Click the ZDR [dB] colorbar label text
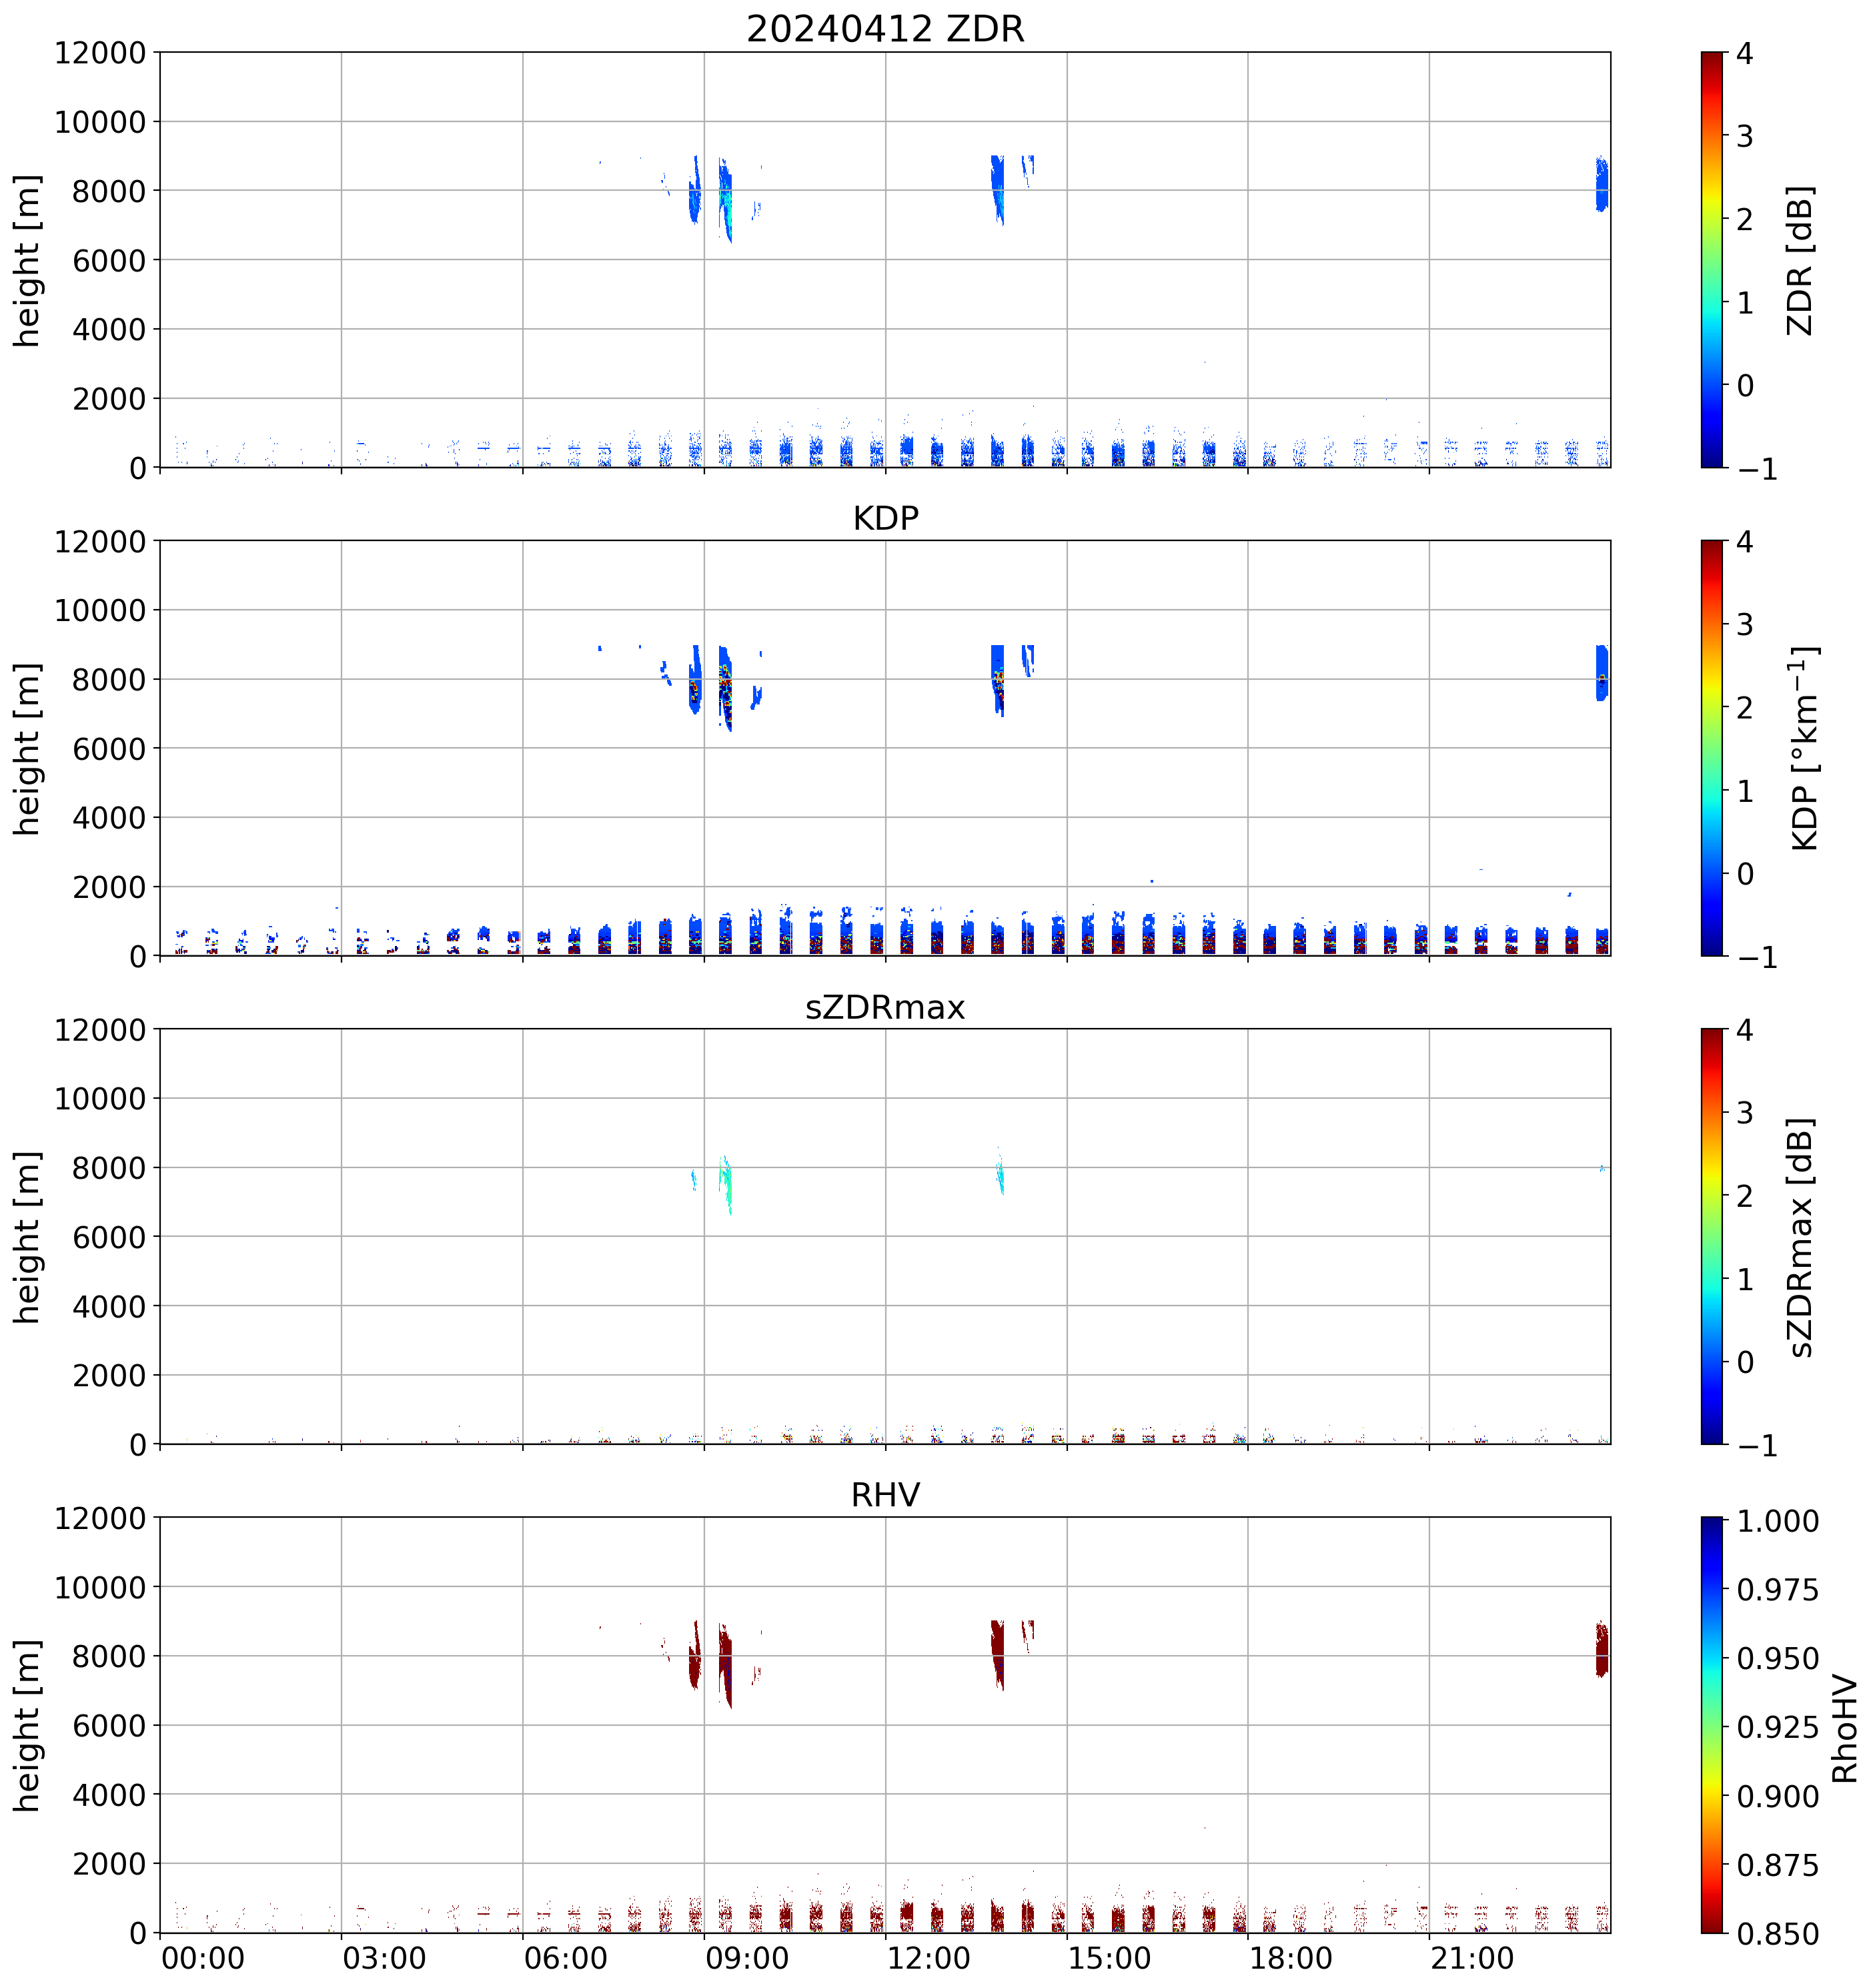 1800,260
